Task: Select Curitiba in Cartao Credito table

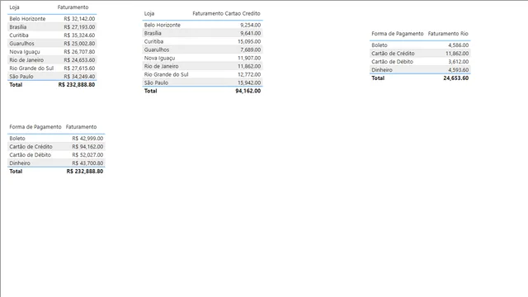Action: pyautogui.click(x=153, y=42)
